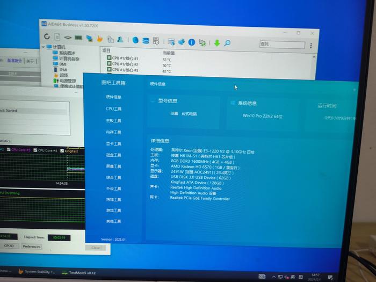Toggle the CPU Core #4 graph checkbox
The height and width of the screenshot is (282, 376).
point(35,150)
